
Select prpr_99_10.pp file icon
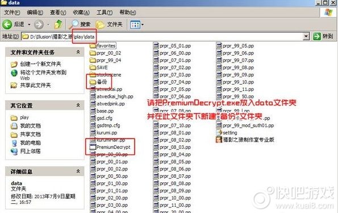(x=219, y=82)
